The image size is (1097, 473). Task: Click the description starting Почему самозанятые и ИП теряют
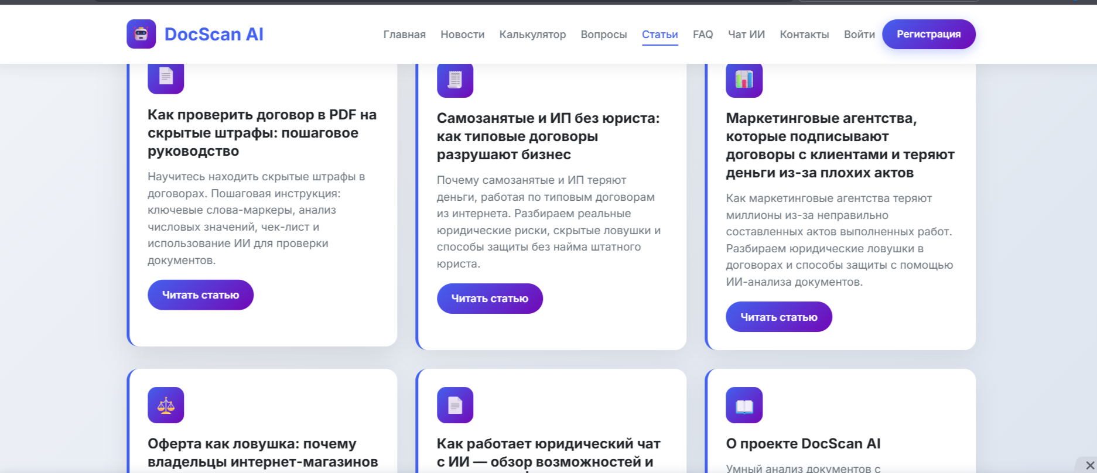tap(549, 222)
